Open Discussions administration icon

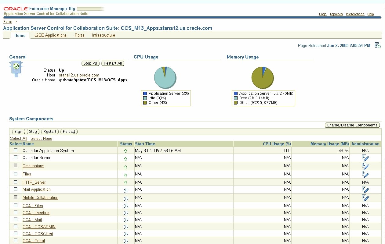point(365,166)
